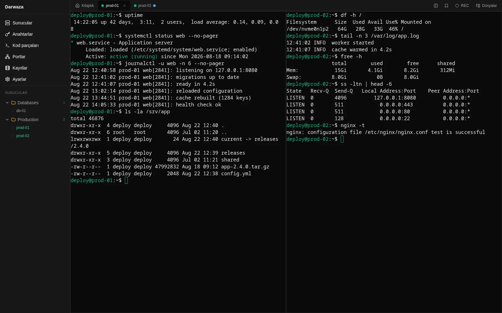This screenshot has width=502, height=313.
Task: Click the Production folder icon
Action: point(13,120)
